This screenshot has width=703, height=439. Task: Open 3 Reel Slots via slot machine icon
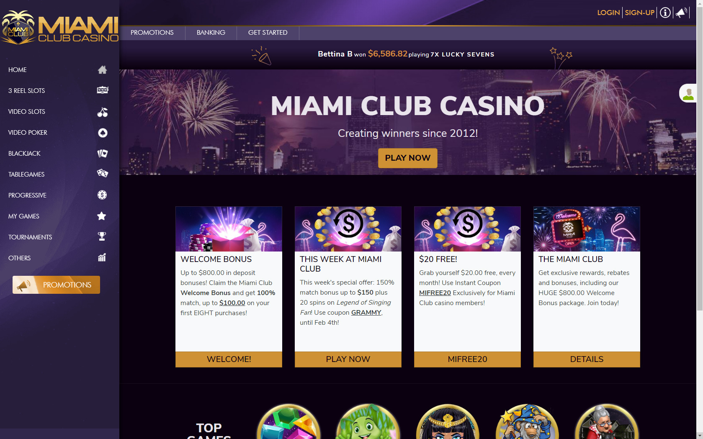coord(103,90)
